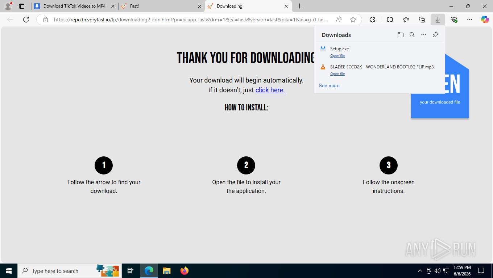The width and height of the screenshot is (493, 278).
Task: Open Collections icon in toolbar
Action: click(422, 20)
